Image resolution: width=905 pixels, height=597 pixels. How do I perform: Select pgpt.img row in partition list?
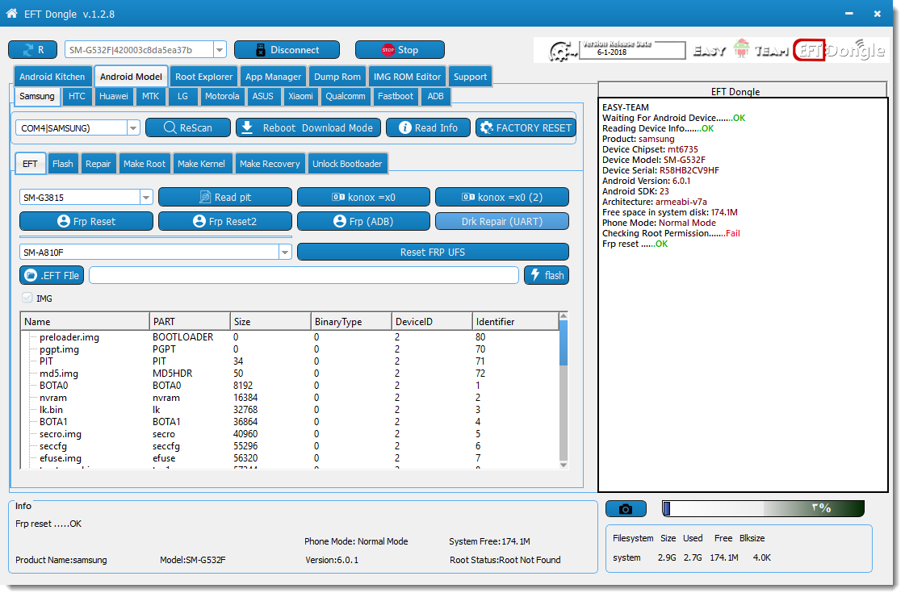290,349
